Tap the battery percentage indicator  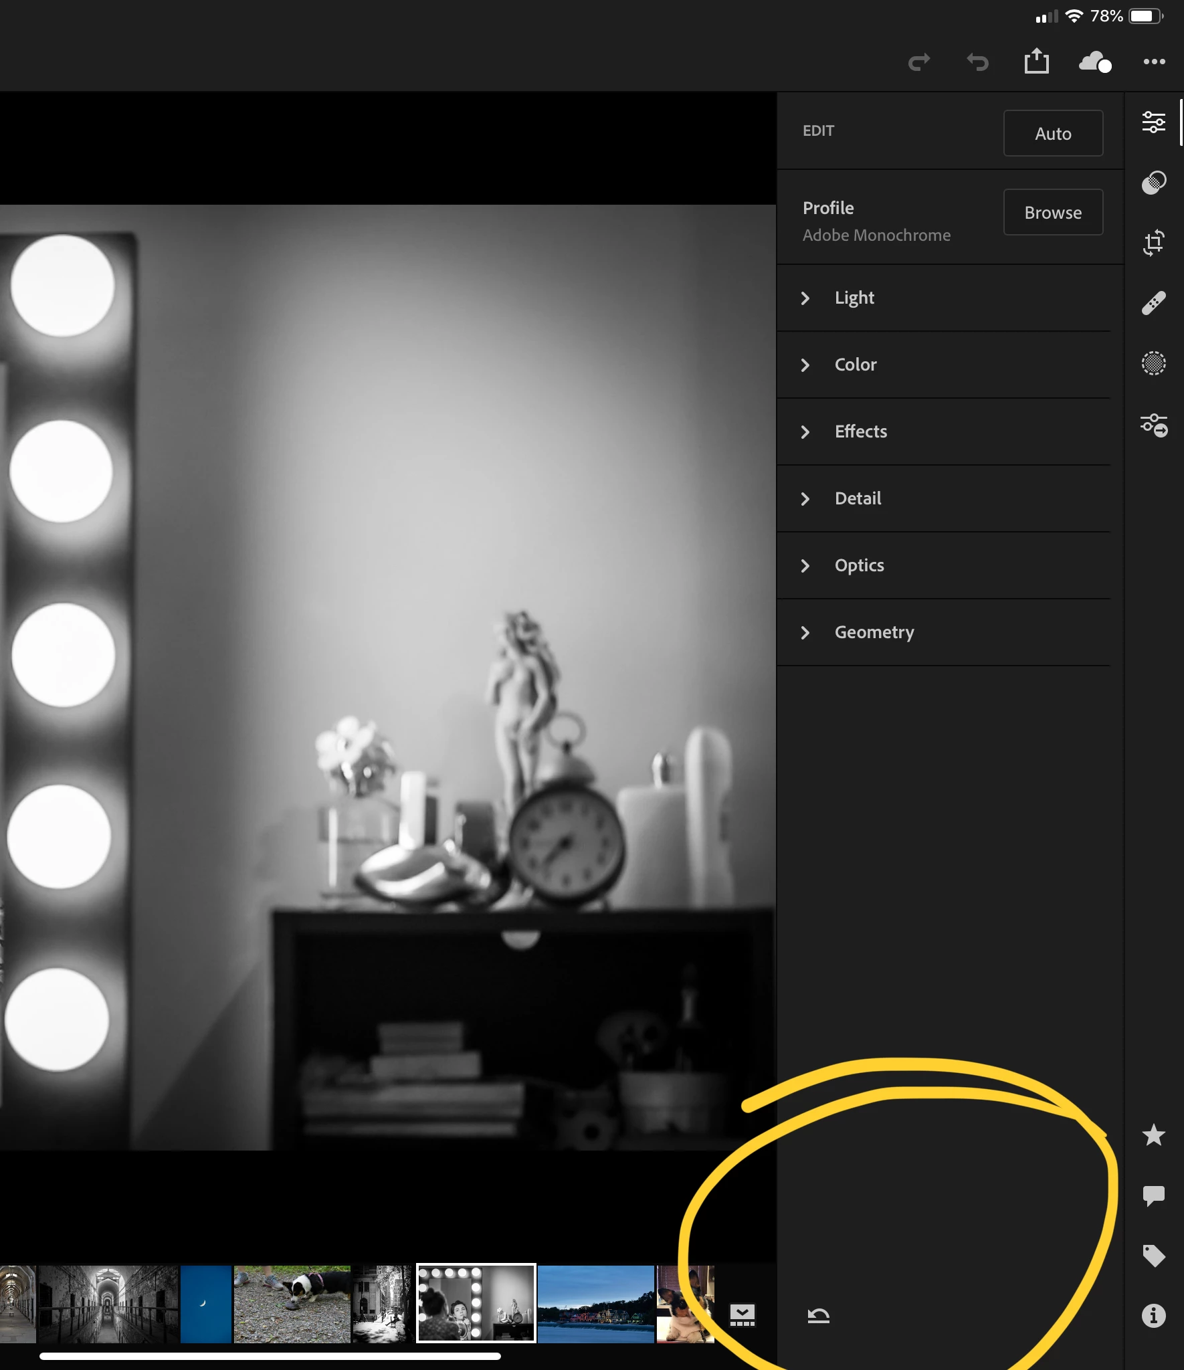[x=1106, y=16]
